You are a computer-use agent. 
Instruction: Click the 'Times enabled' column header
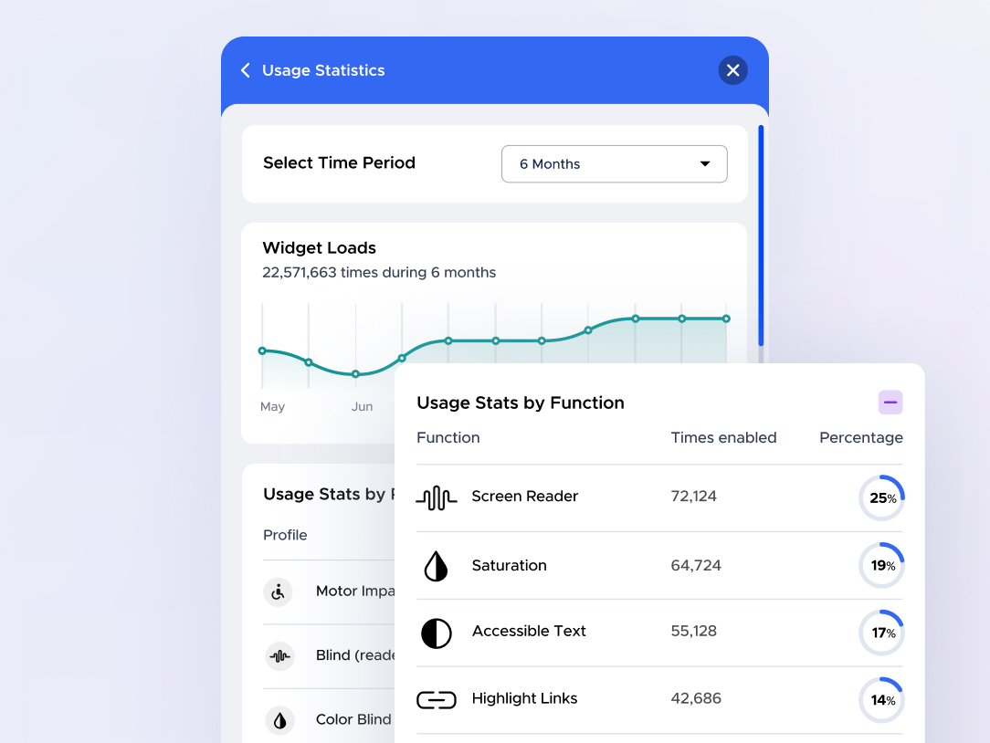tap(723, 437)
